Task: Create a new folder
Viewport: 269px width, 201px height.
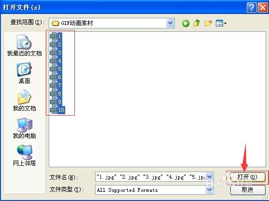Action: tap(208, 23)
